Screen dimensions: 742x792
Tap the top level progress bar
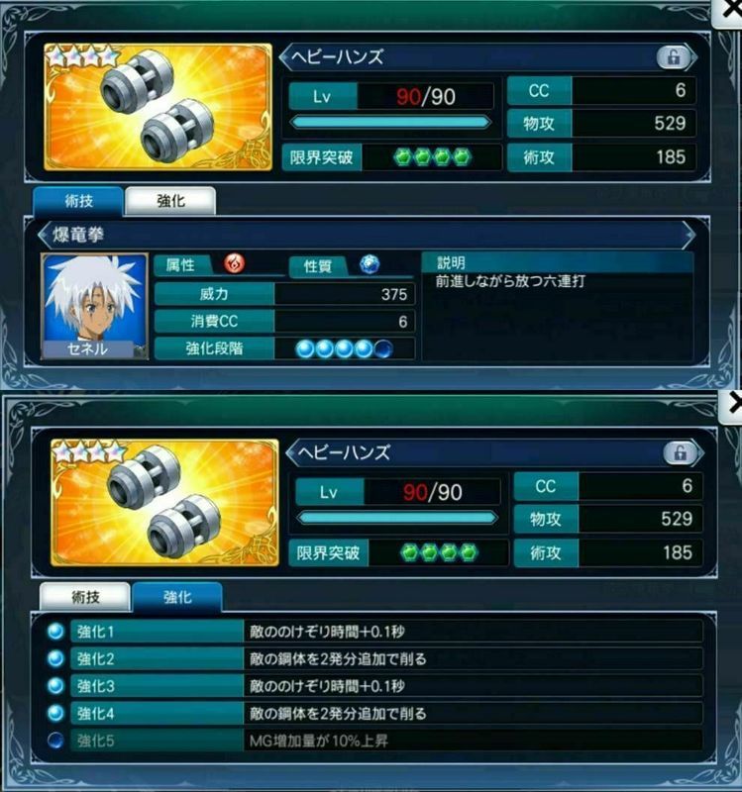tap(390, 123)
